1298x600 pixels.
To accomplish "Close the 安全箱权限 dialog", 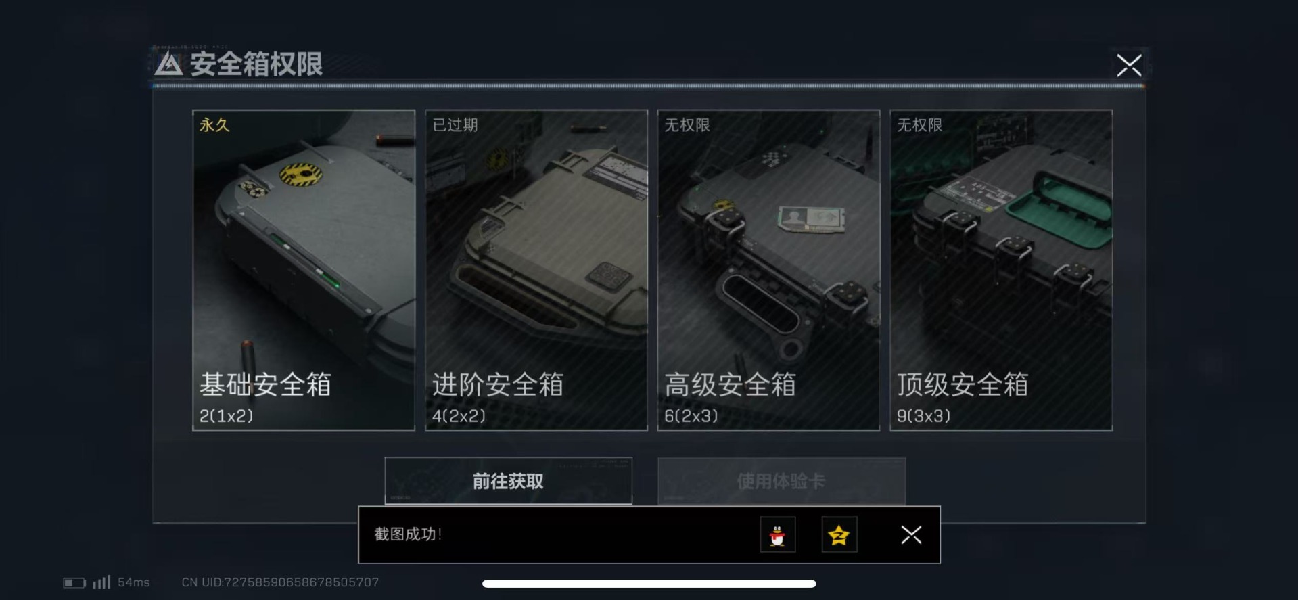I will [1129, 66].
